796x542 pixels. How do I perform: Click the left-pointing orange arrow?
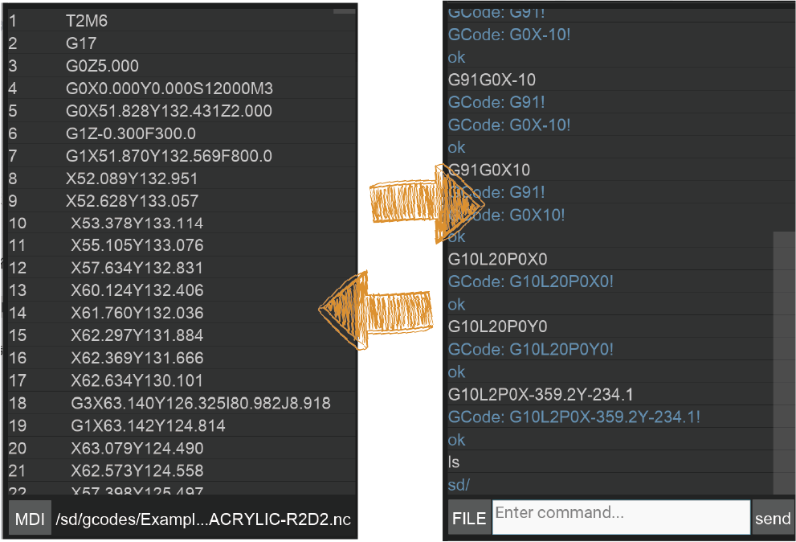point(376,310)
